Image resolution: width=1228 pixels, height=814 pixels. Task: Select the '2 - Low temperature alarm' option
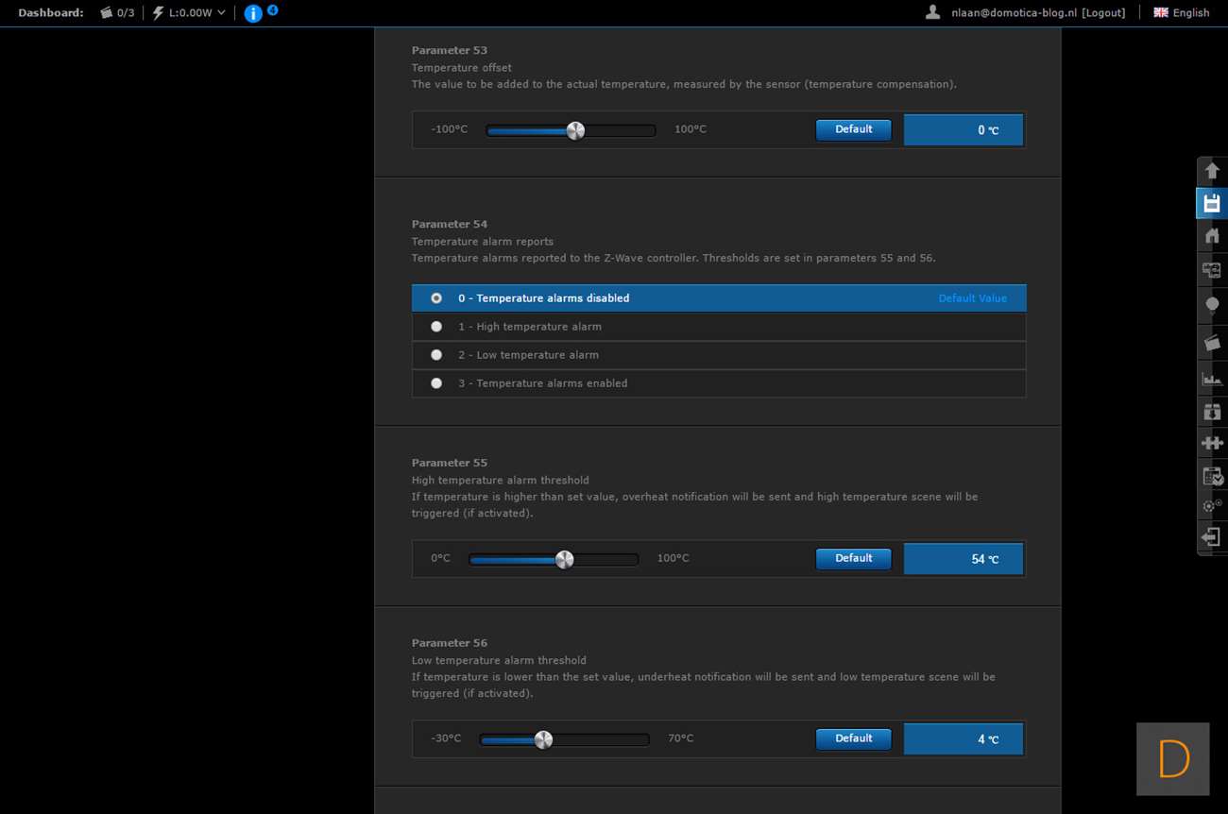436,355
